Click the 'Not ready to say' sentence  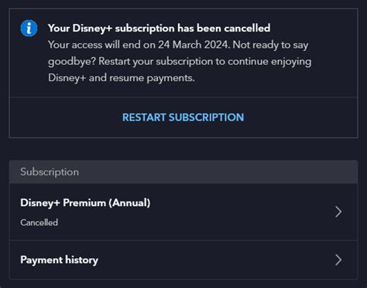270,45
